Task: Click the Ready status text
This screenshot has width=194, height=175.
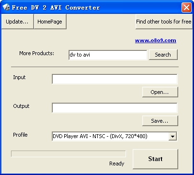Action: pyautogui.click(x=117, y=163)
